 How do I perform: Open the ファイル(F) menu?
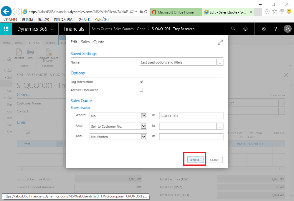point(10,19)
